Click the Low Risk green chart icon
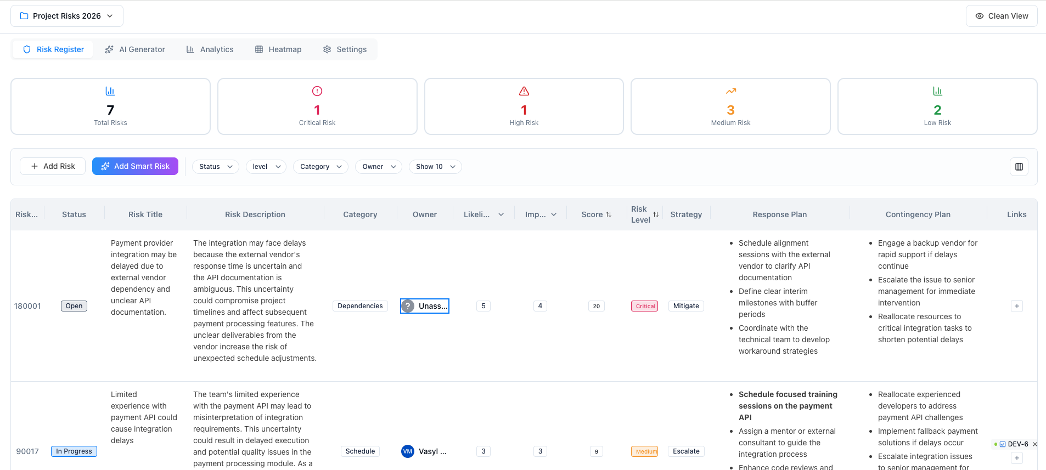1046x470 pixels. click(937, 91)
